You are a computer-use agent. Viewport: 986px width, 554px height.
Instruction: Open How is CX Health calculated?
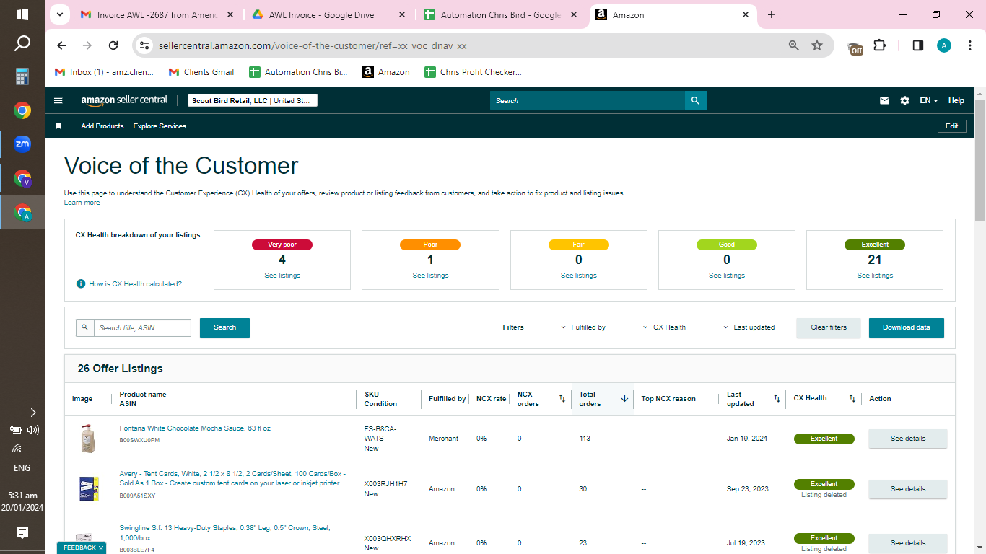[x=135, y=284]
